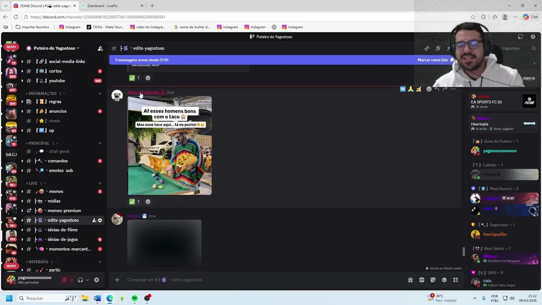
Task: Attach file with plus button
Action: [117, 280]
